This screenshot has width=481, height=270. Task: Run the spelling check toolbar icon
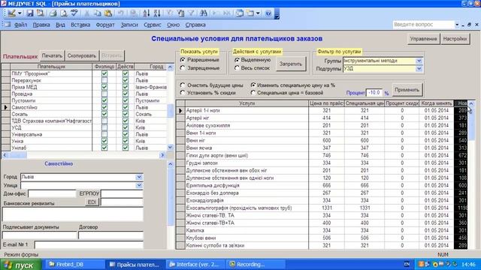(x=74, y=13)
